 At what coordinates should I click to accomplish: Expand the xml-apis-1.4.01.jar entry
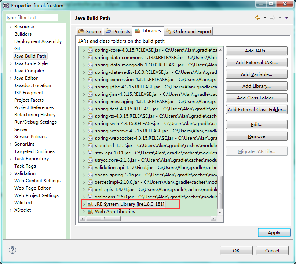click(84, 190)
